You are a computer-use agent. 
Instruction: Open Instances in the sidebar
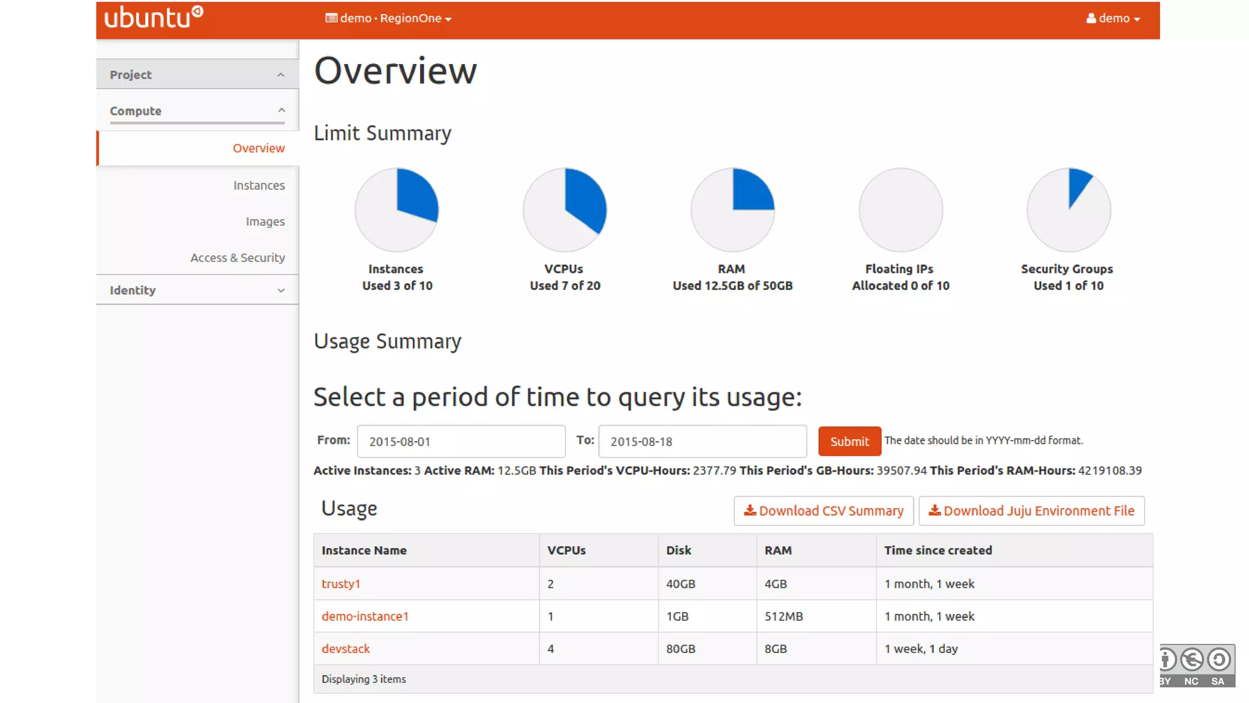pos(259,185)
